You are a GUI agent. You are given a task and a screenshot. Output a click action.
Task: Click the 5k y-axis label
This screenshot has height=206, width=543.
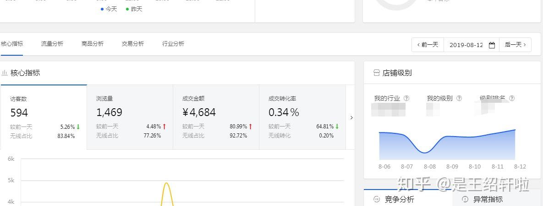click(x=11, y=180)
